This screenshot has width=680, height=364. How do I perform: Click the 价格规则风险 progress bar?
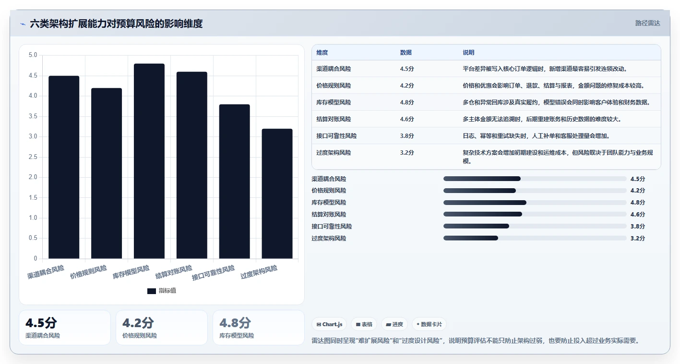(535, 191)
